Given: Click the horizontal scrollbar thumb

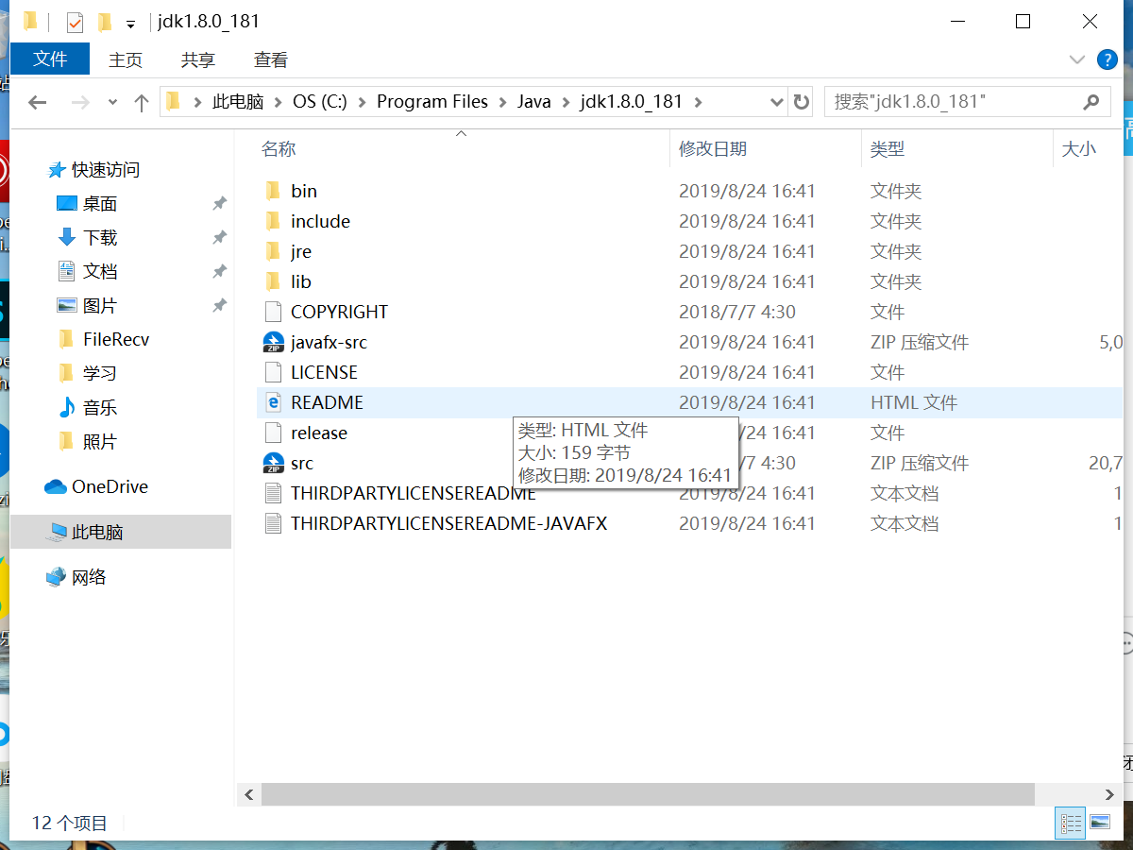Looking at the screenshot, I should point(648,794).
